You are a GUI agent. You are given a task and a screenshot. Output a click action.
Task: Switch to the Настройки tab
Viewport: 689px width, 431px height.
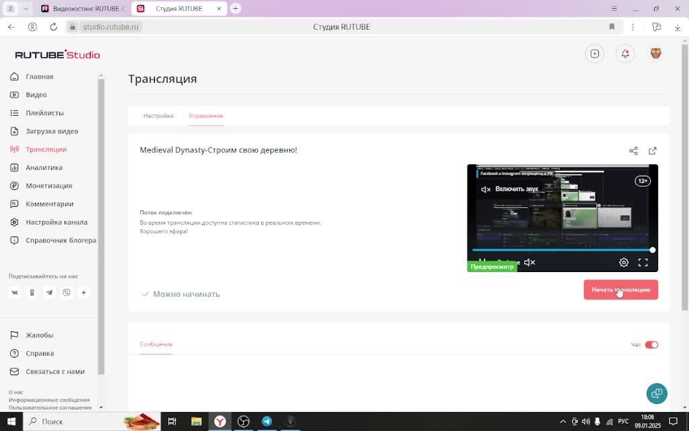pyautogui.click(x=158, y=116)
